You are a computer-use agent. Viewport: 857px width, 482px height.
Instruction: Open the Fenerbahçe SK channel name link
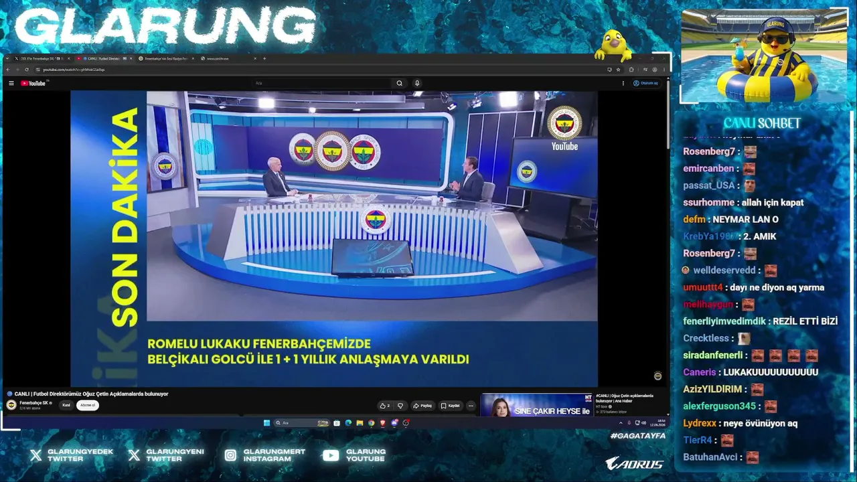[33, 403]
